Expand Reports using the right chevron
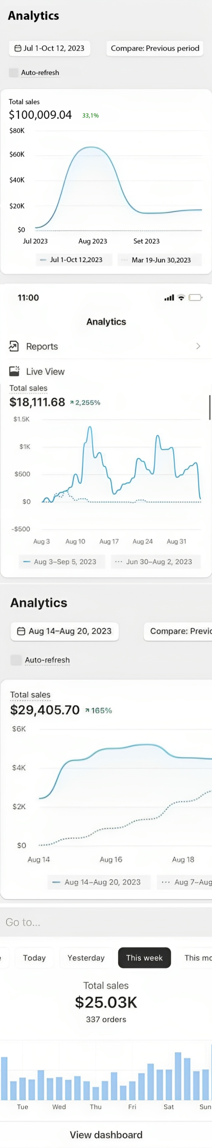Viewport: 212px width, 1148px height. pos(198,346)
